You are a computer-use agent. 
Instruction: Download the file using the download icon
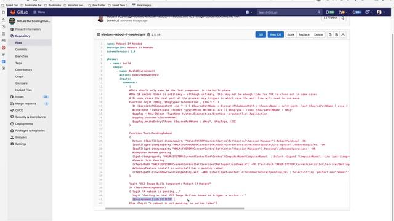coord(343,34)
